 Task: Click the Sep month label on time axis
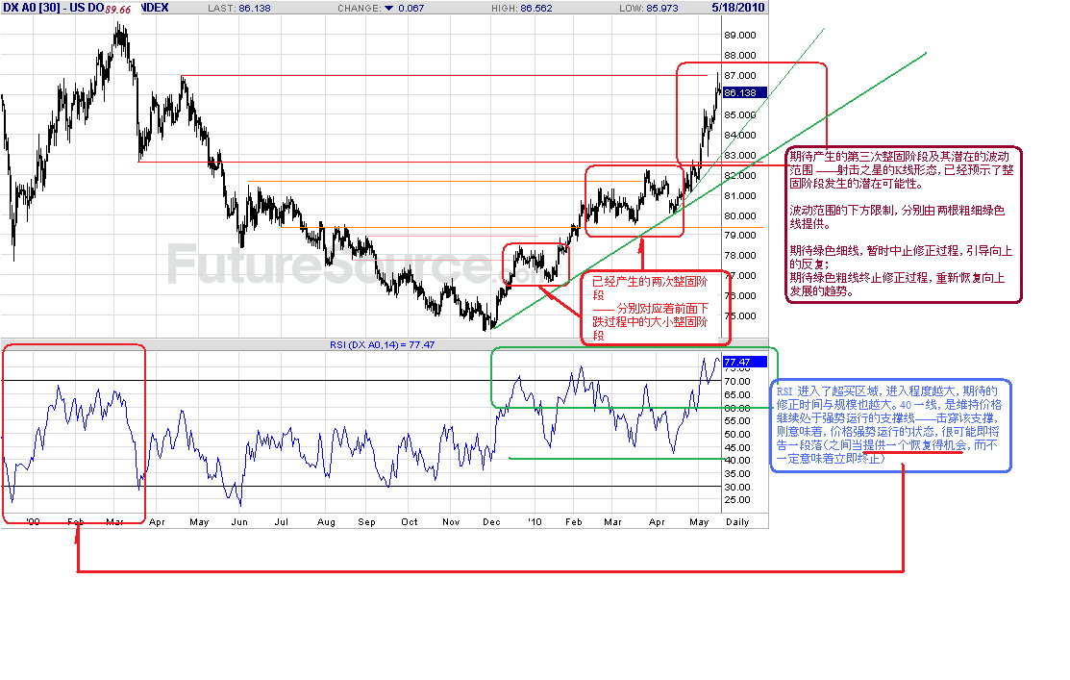(x=366, y=522)
